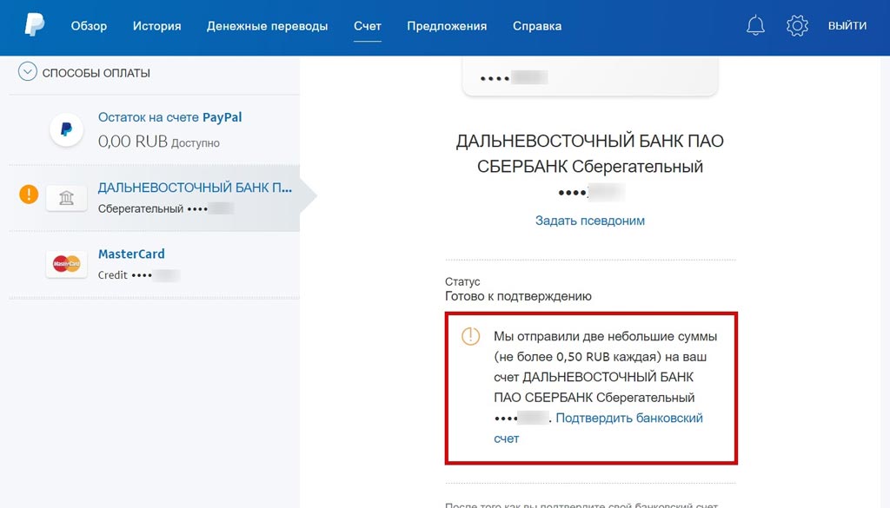Click the ВЫЙТИ logout button
Screen dimensions: 890x508
click(847, 25)
